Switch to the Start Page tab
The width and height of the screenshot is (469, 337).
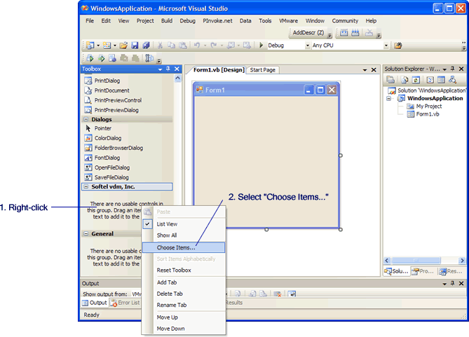coord(263,70)
